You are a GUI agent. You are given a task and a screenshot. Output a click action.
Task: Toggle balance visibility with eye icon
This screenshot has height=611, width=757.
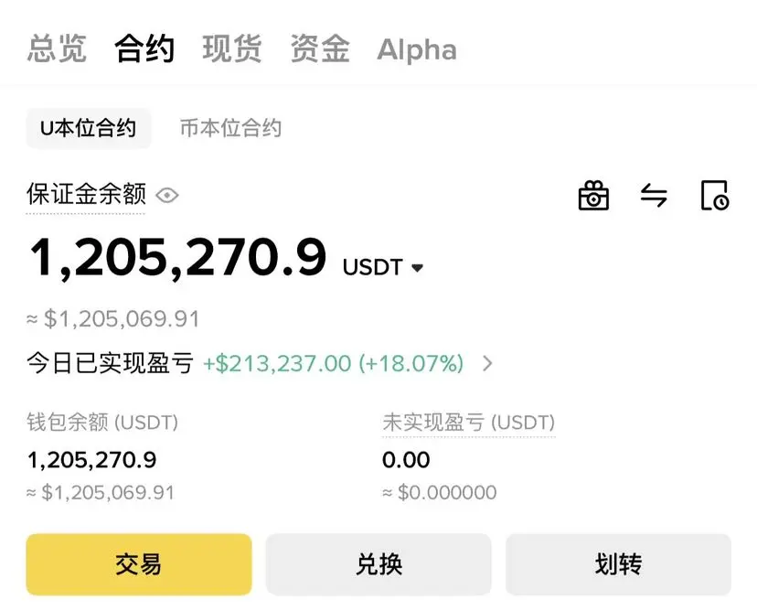[x=167, y=196]
